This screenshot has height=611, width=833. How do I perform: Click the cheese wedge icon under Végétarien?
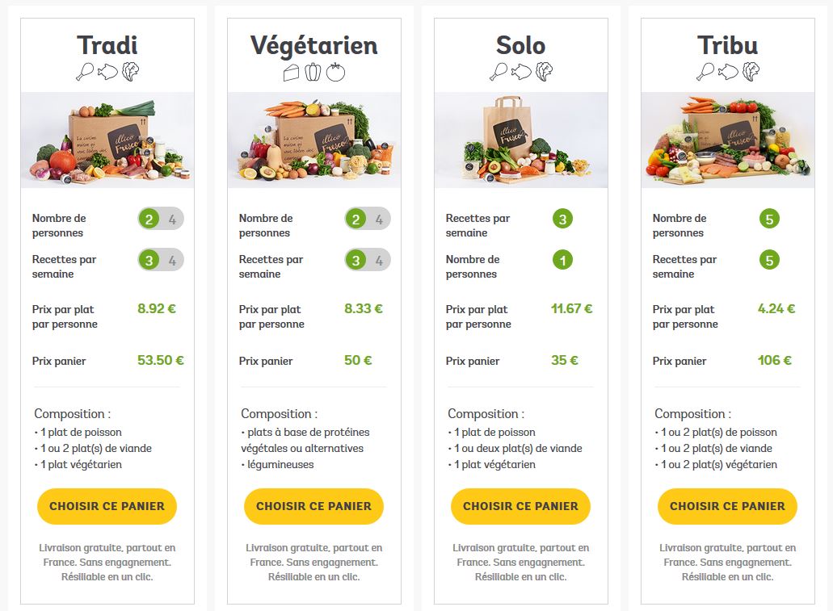[291, 72]
